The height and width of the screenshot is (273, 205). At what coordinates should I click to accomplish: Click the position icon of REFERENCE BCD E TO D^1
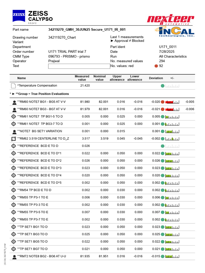click(x=13, y=153)
